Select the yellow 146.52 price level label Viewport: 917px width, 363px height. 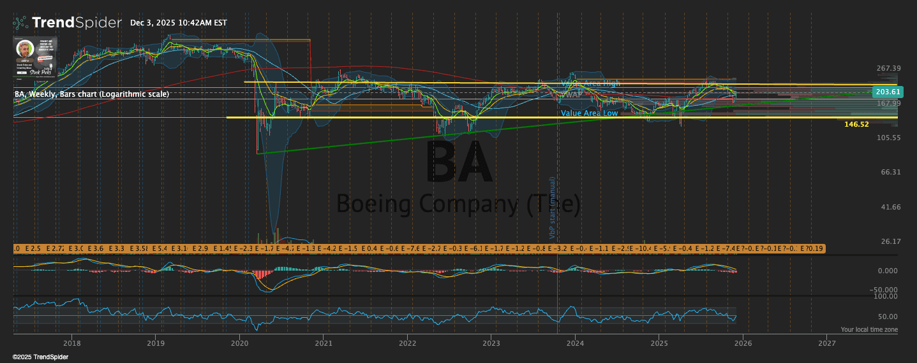coord(856,125)
